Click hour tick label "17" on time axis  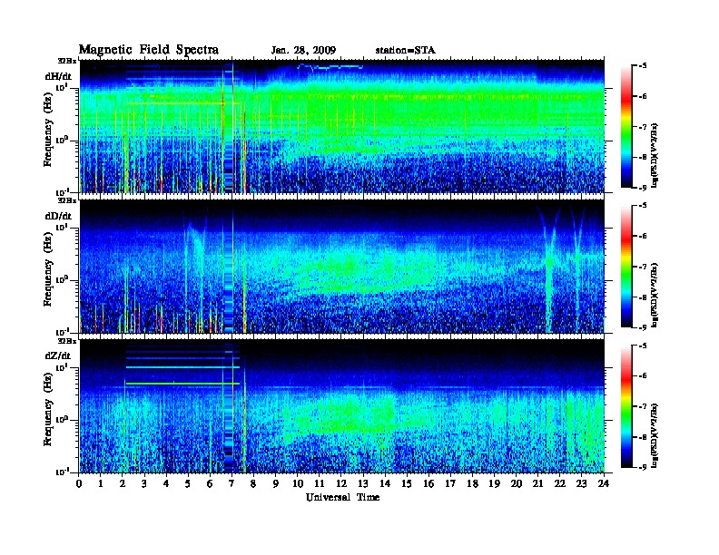click(450, 483)
